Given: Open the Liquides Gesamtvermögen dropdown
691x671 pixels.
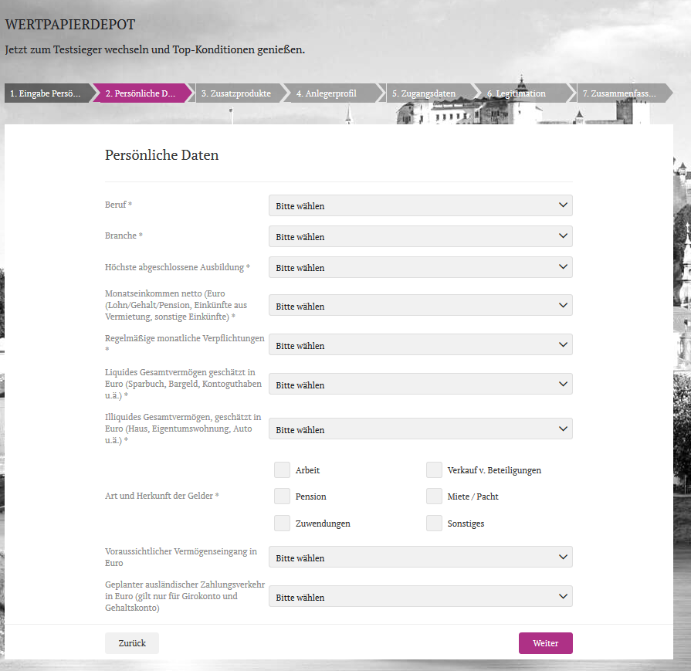Looking at the screenshot, I should point(420,384).
